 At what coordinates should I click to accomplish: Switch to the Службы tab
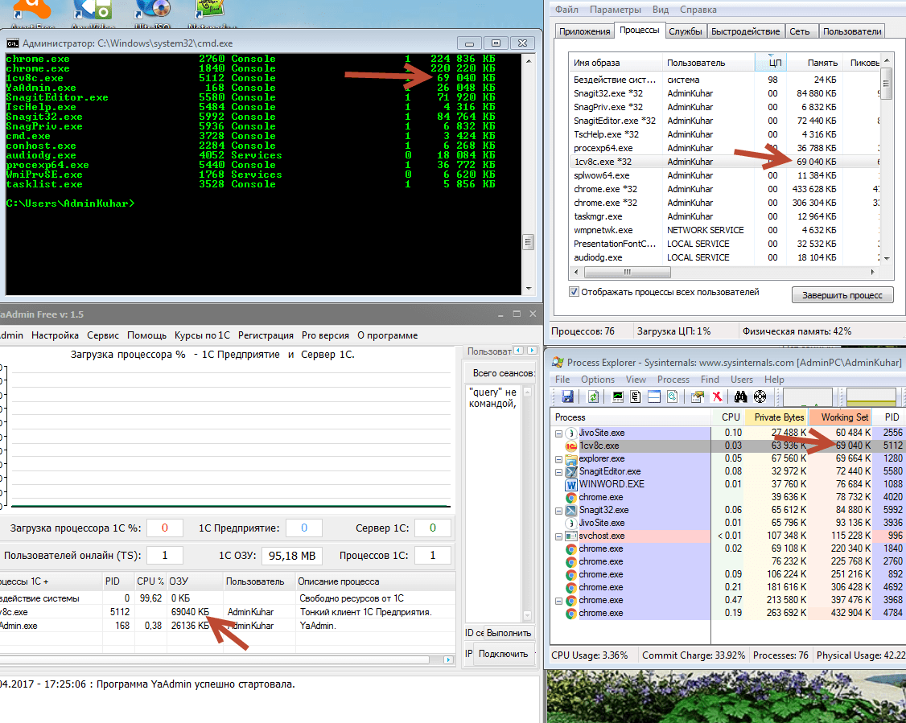[x=686, y=31]
